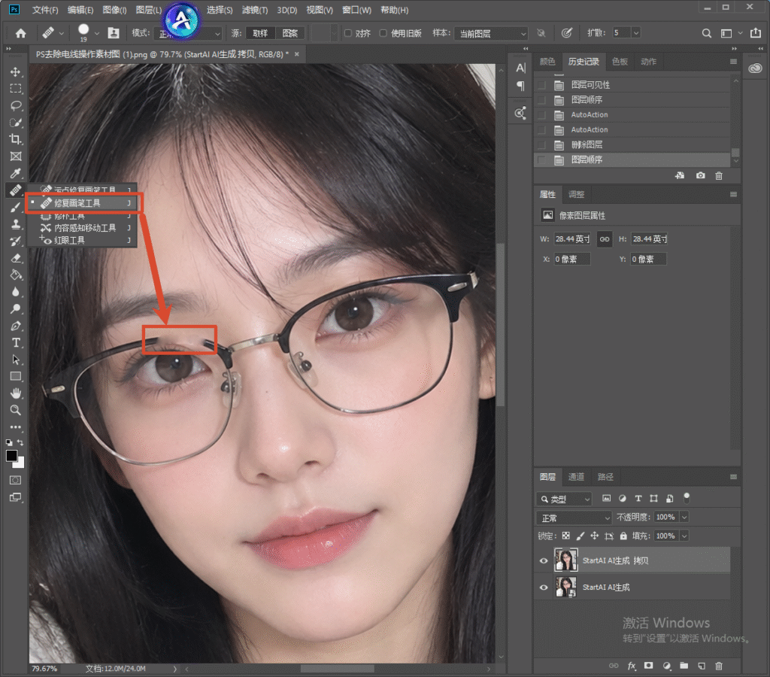Open the 填充 fill dropdown arrow
Viewport: 770px width, 677px height.
(x=684, y=536)
